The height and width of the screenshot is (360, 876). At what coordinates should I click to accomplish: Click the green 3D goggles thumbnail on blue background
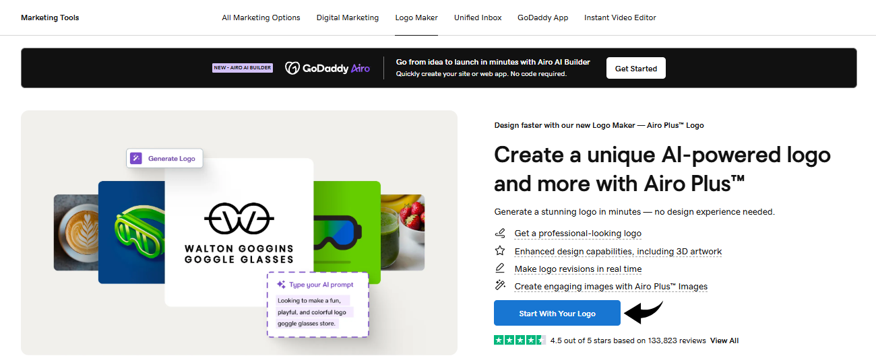(x=131, y=232)
